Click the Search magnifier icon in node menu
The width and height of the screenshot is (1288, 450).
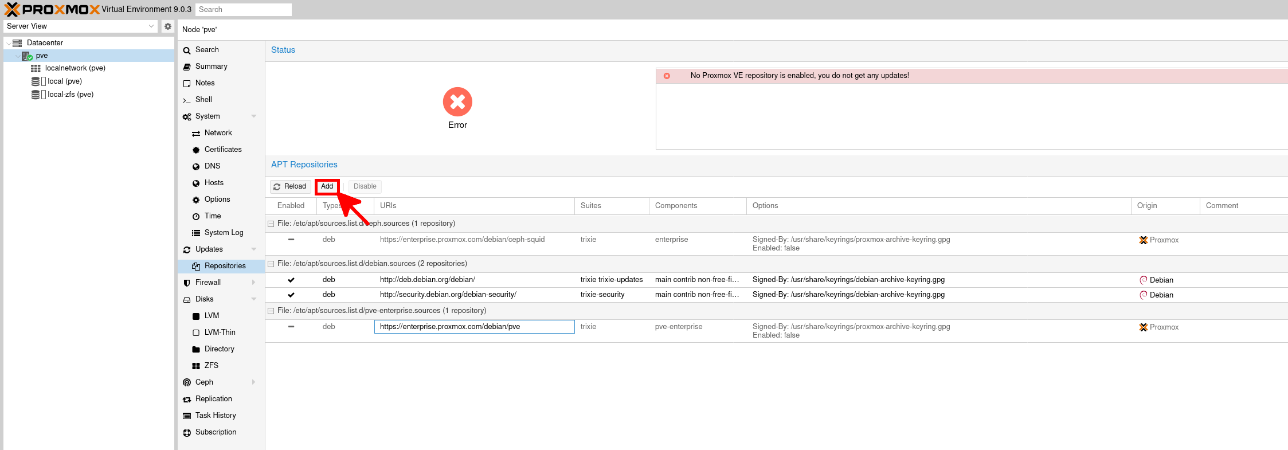coord(187,50)
